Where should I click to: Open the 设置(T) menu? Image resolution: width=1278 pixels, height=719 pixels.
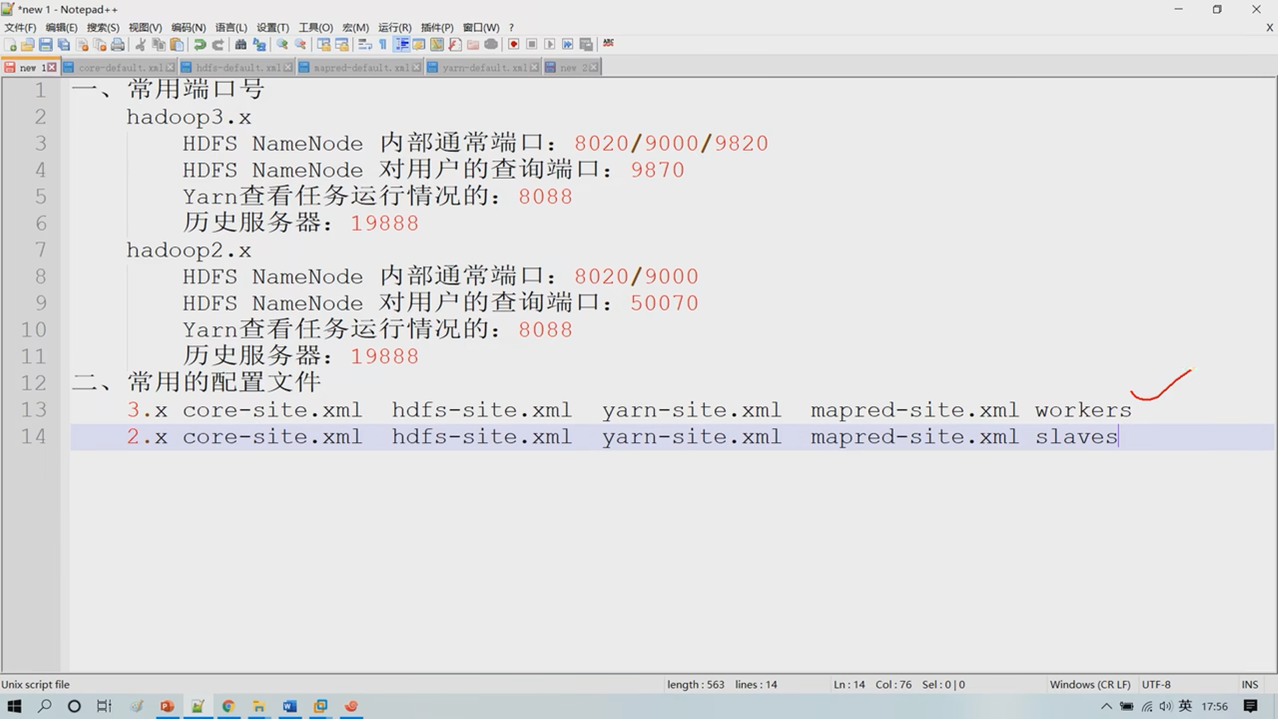273,27
